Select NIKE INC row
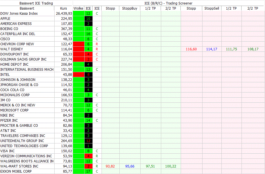Screen dimensions: 265x174 pos(7,115)
